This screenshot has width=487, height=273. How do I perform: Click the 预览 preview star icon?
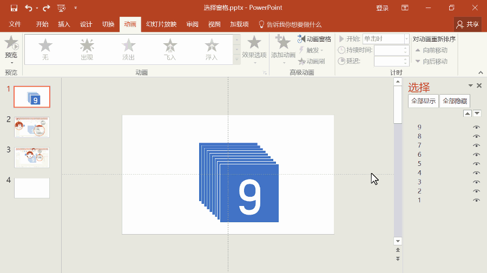tap(11, 43)
